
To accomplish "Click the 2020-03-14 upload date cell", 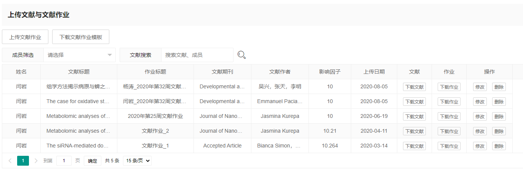I will (374, 146).
